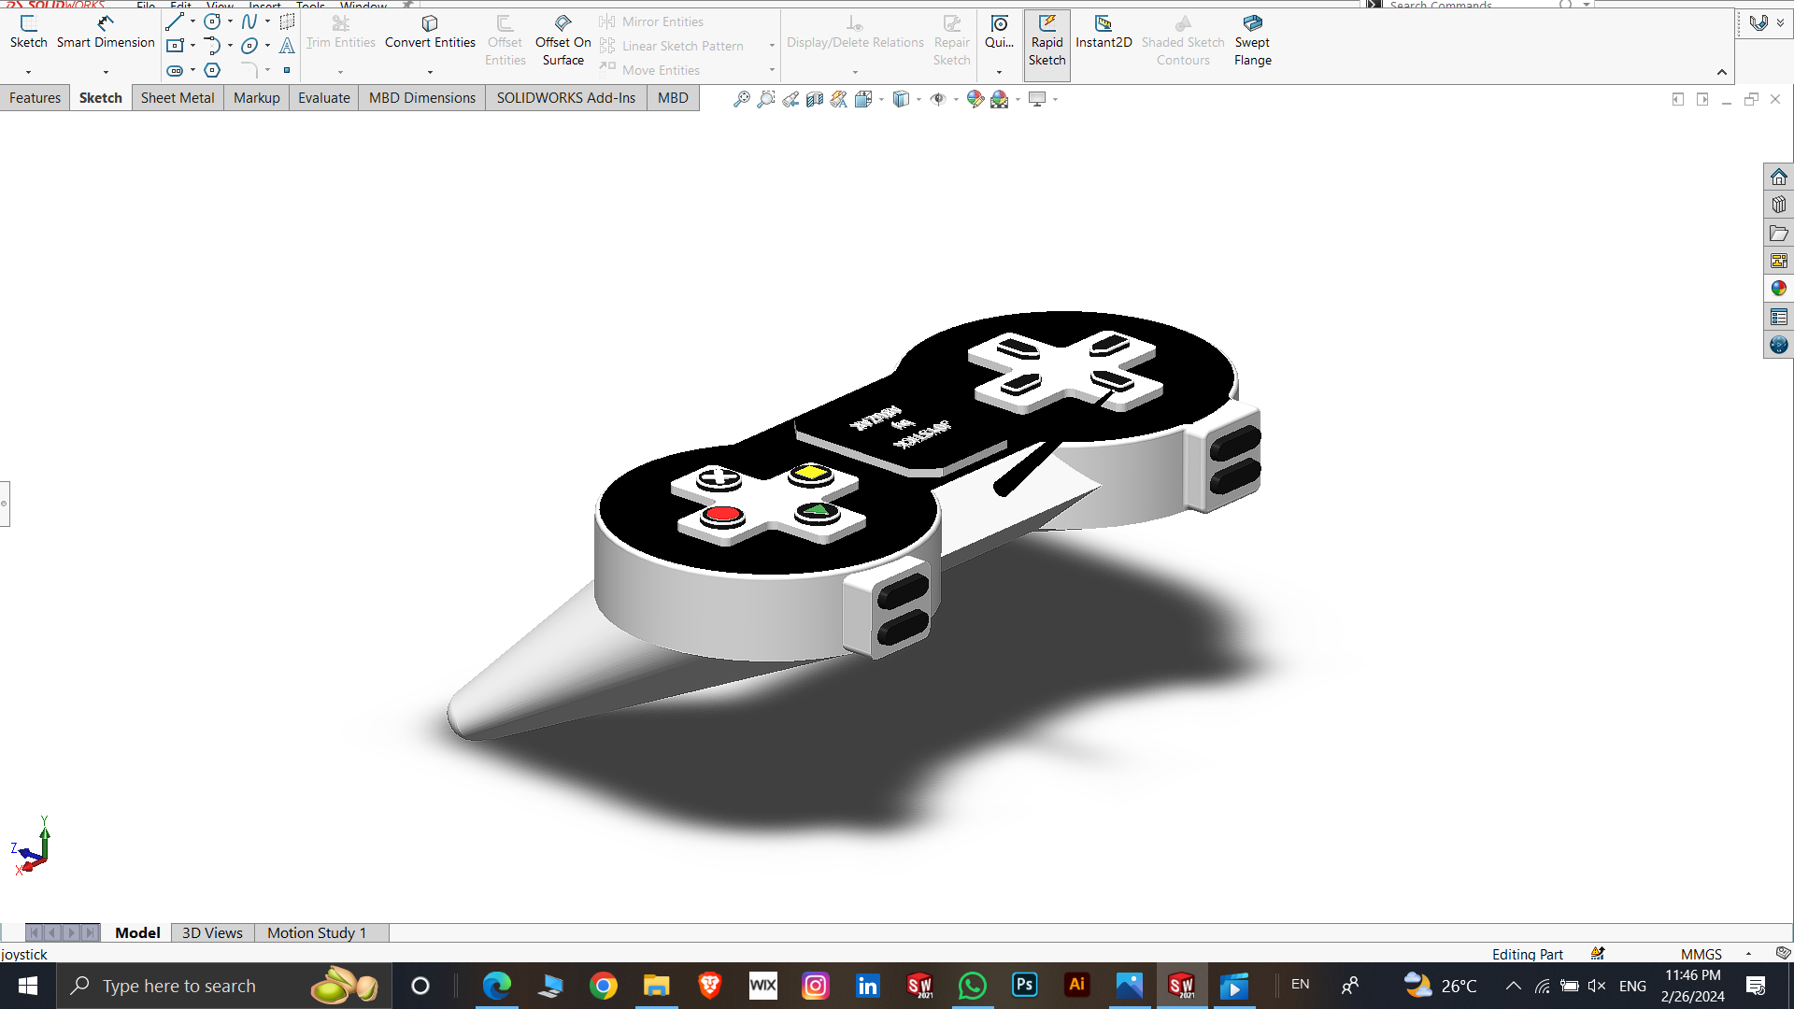Image resolution: width=1794 pixels, height=1009 pixels.
Task: Click the Offset On Surface tool
Action: 562,40
